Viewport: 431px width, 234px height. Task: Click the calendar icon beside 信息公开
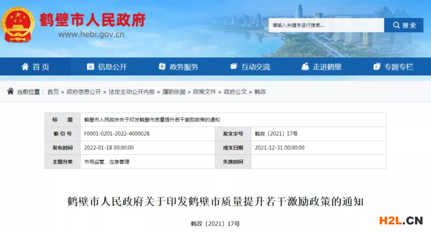(x=90, y=66)
